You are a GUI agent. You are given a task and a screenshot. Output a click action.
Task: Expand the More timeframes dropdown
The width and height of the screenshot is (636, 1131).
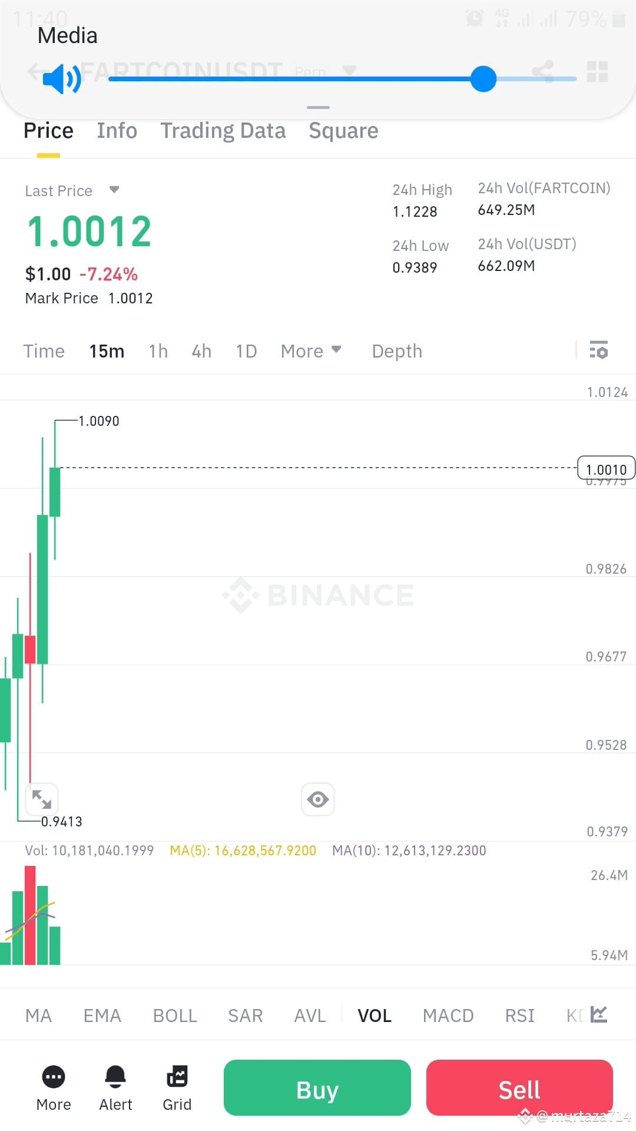click(311, 351)
